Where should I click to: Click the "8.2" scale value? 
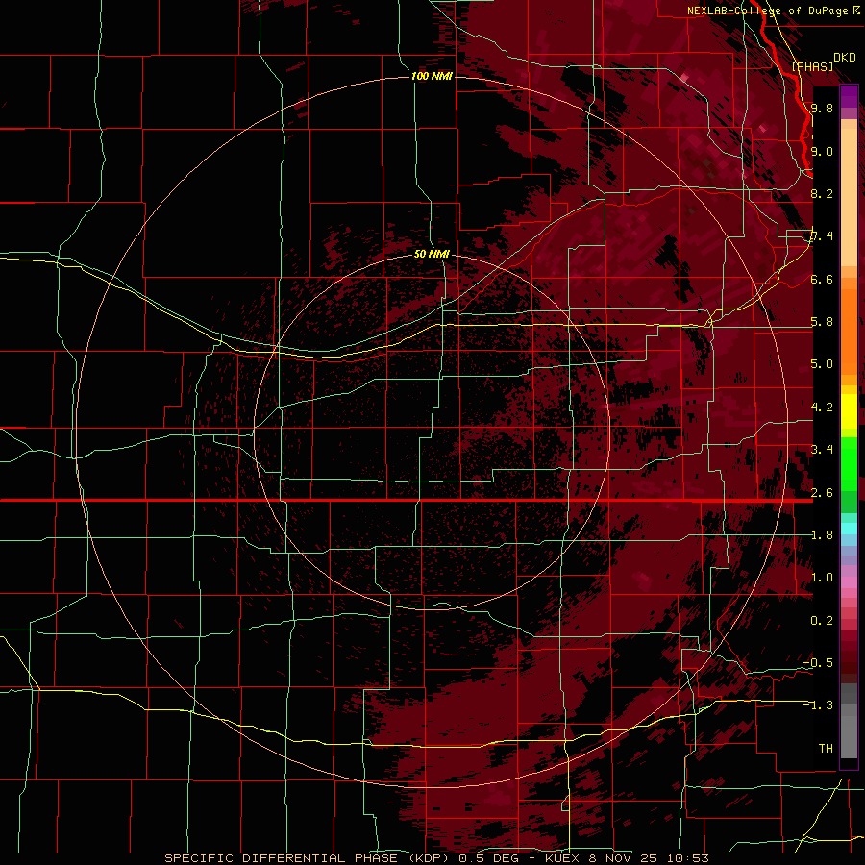click(822, 193)
